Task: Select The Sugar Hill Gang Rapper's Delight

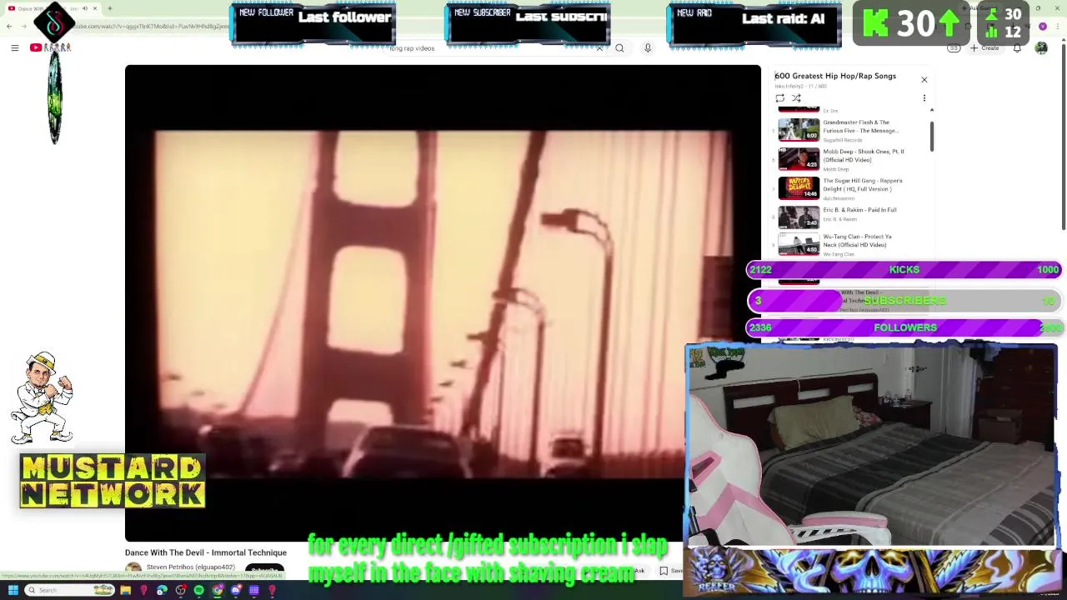Action: tap(862, 185)
